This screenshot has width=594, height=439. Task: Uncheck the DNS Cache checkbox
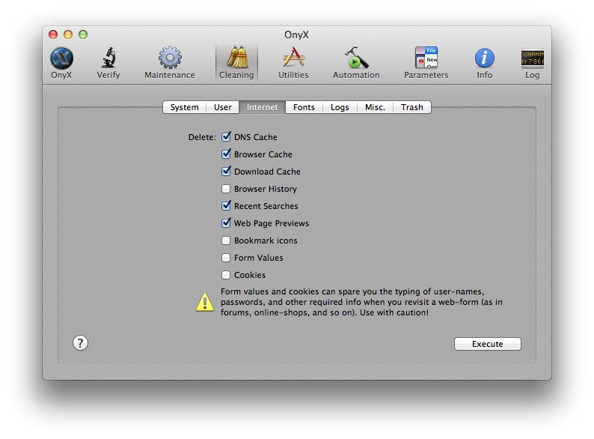226,136
